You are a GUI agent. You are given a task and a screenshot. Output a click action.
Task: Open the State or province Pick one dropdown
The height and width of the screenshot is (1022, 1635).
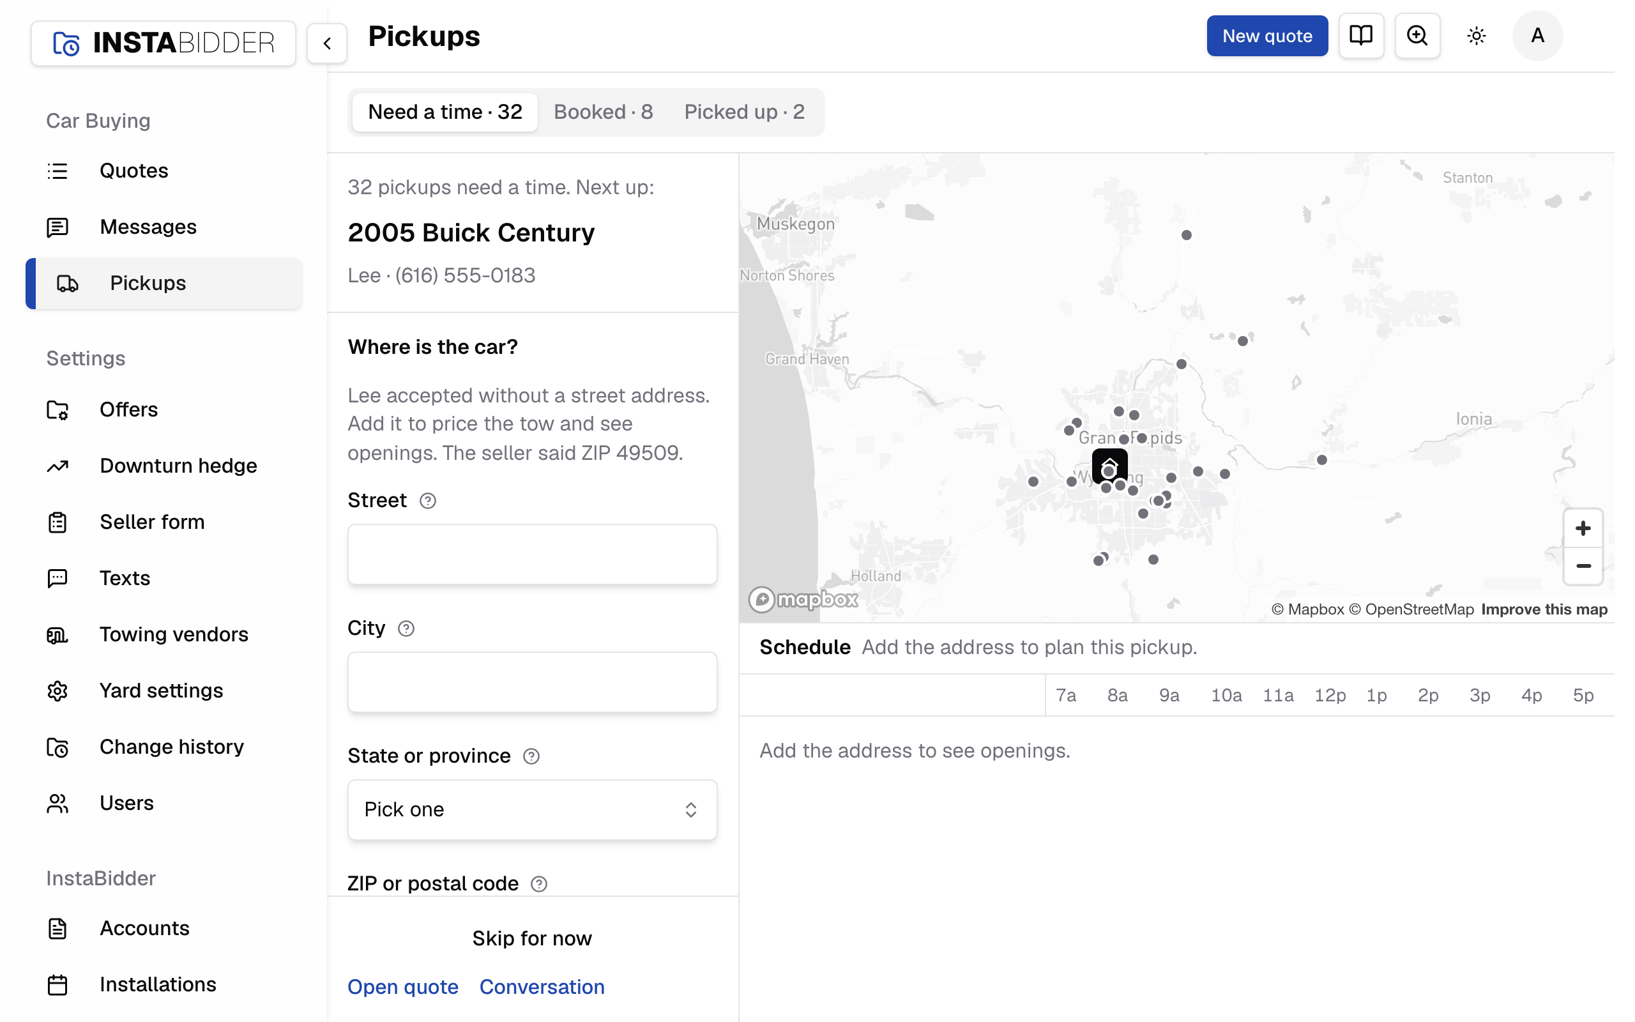(x=533, y=810)
